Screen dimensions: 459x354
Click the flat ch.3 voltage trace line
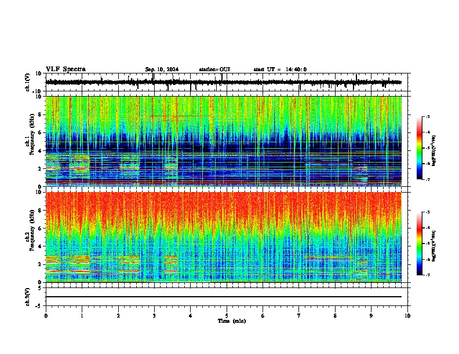(224, 297)
